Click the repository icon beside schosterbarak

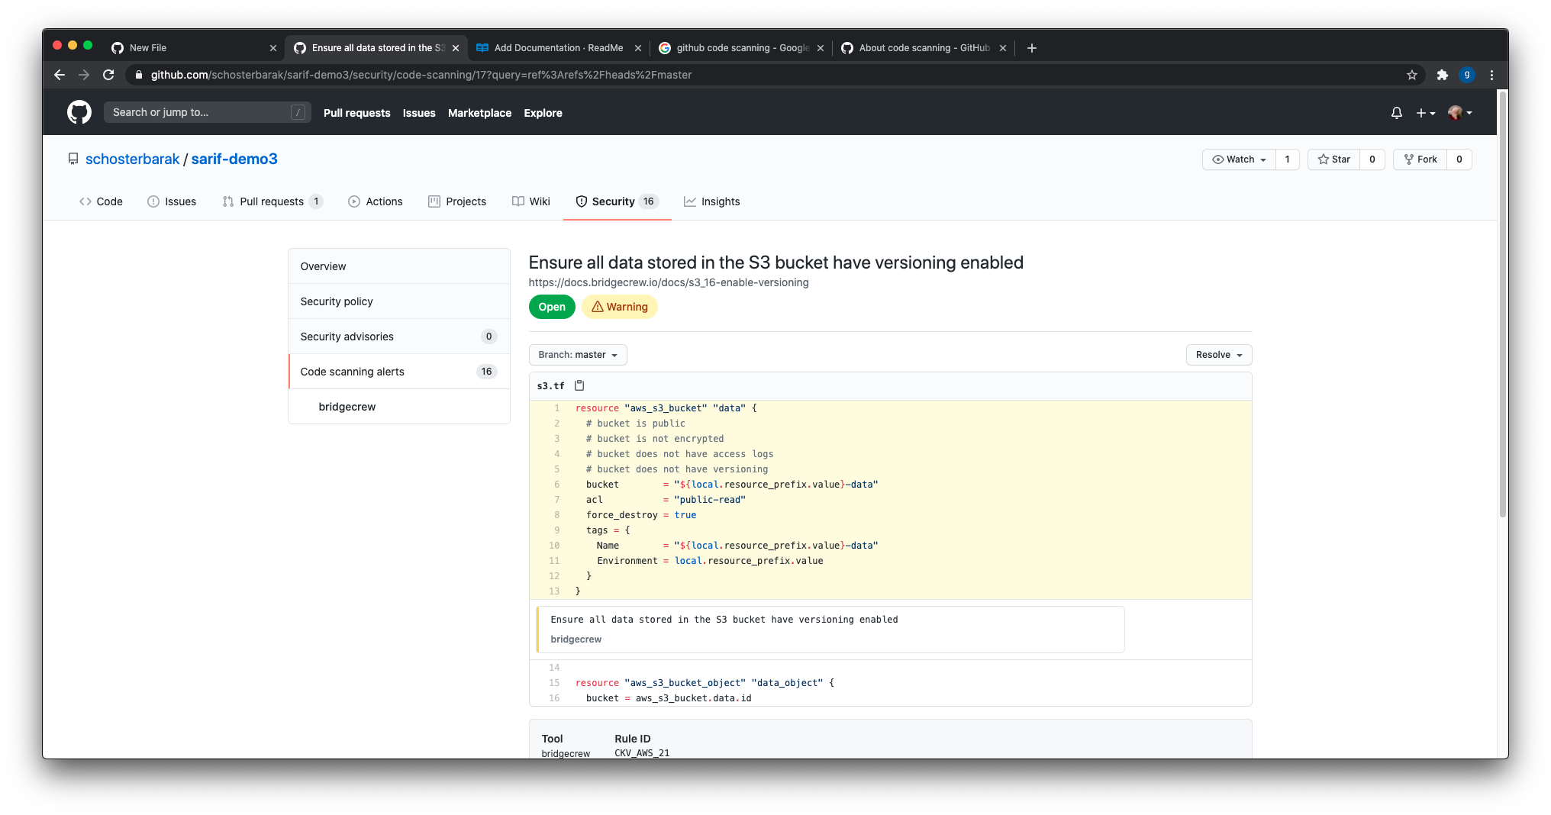coord(73,159)
